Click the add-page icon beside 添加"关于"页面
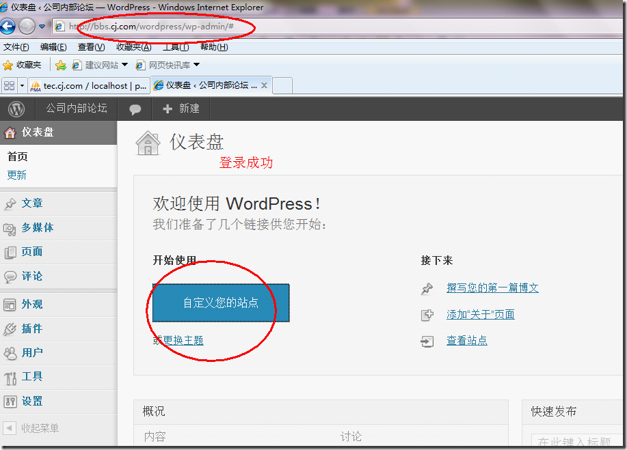The height and width of the screenshot is (450, 627). [427, 315]
